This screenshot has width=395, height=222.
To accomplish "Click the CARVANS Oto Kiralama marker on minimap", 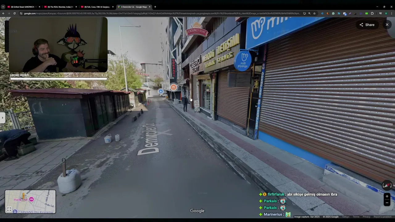I will tap(15, 212).
